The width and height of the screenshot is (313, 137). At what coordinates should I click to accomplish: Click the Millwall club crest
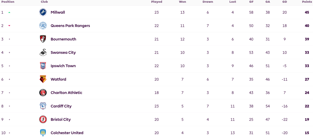(x=43, y=12)
